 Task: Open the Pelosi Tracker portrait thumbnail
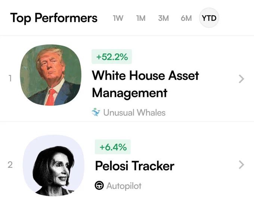[53, 166]
